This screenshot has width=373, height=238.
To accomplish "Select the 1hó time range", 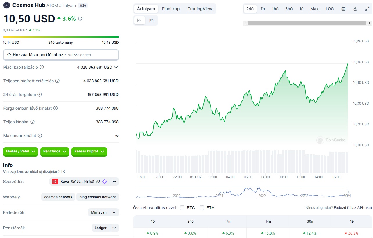I will (x=275, y=9).
